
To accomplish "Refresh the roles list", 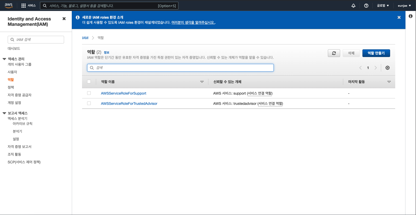I will point(334,53).
